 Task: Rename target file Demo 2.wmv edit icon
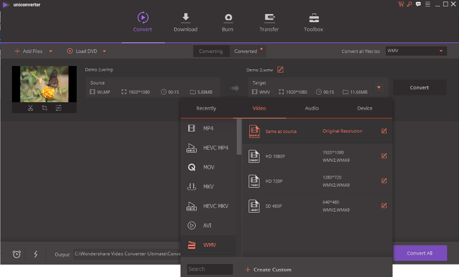point(281,69)
